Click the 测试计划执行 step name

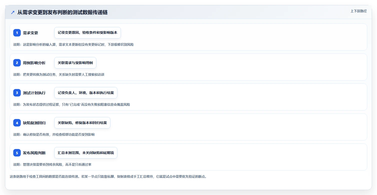click(x=34, y=93)
